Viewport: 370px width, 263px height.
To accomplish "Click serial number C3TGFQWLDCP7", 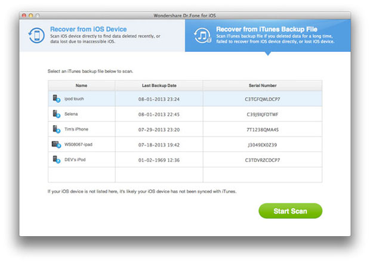I will tap(263, 99).
